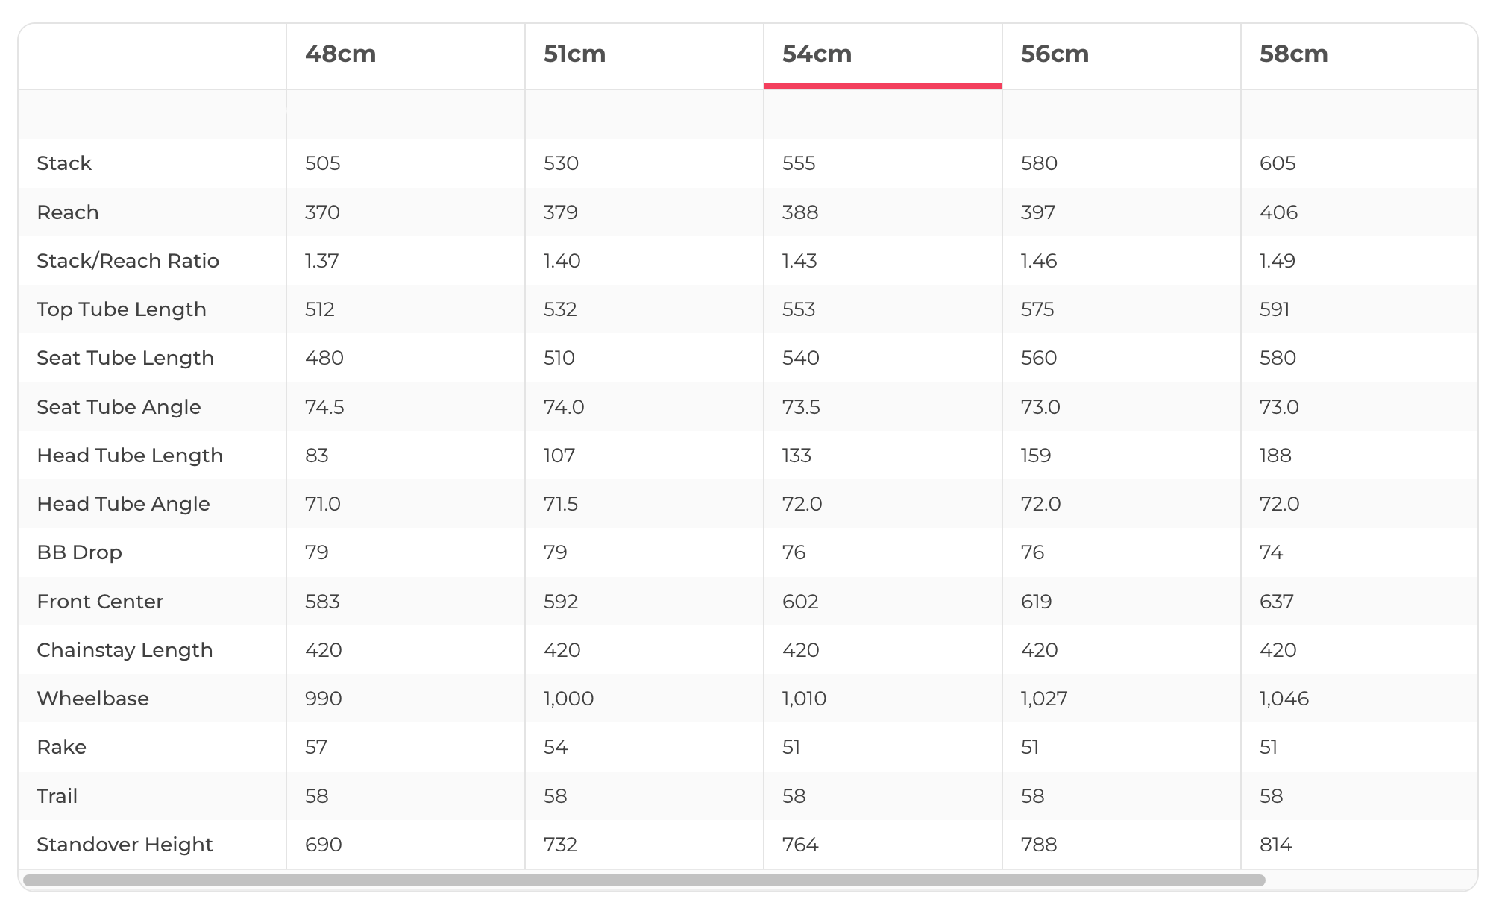Click the Stack/Reach Ratio row label
The image size is (1508, 914).
(128, 261)
